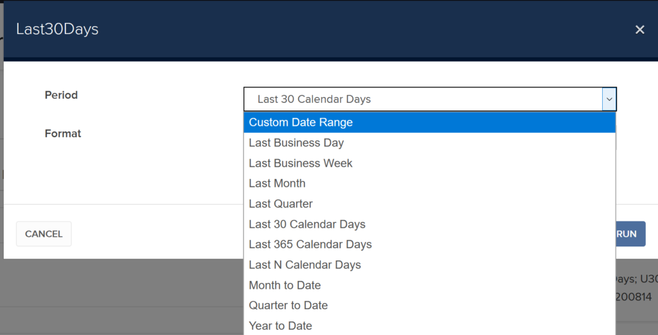
Task: Click the Period combo box showing Last 30 Calendar Days
Action: [x=430, y=99]
